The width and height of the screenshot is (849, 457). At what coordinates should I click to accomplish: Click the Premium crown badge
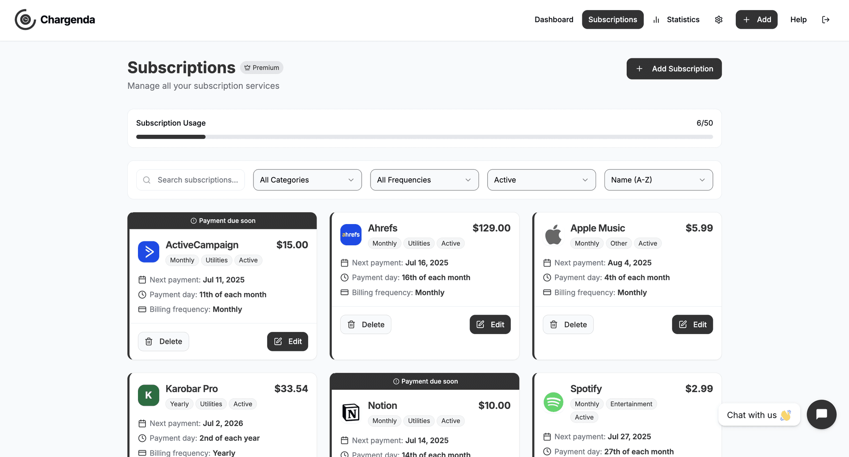[262, 68]
